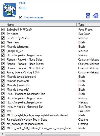Toggle the Preview images checkbox

coord(21,17)
